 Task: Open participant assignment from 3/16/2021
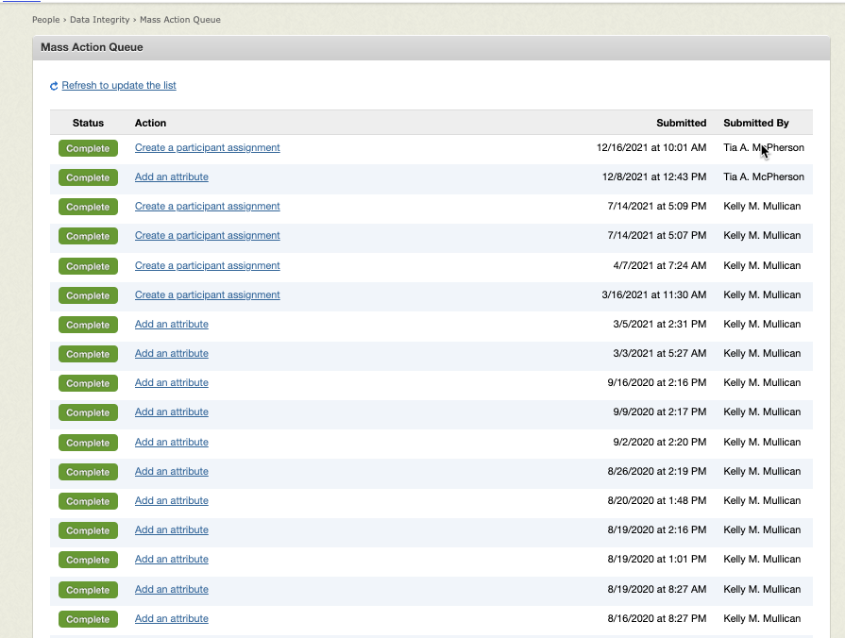(x=208, y=294)
